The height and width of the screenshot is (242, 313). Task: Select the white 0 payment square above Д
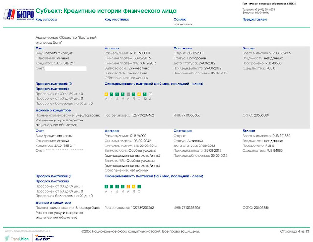tap(150, 94)
